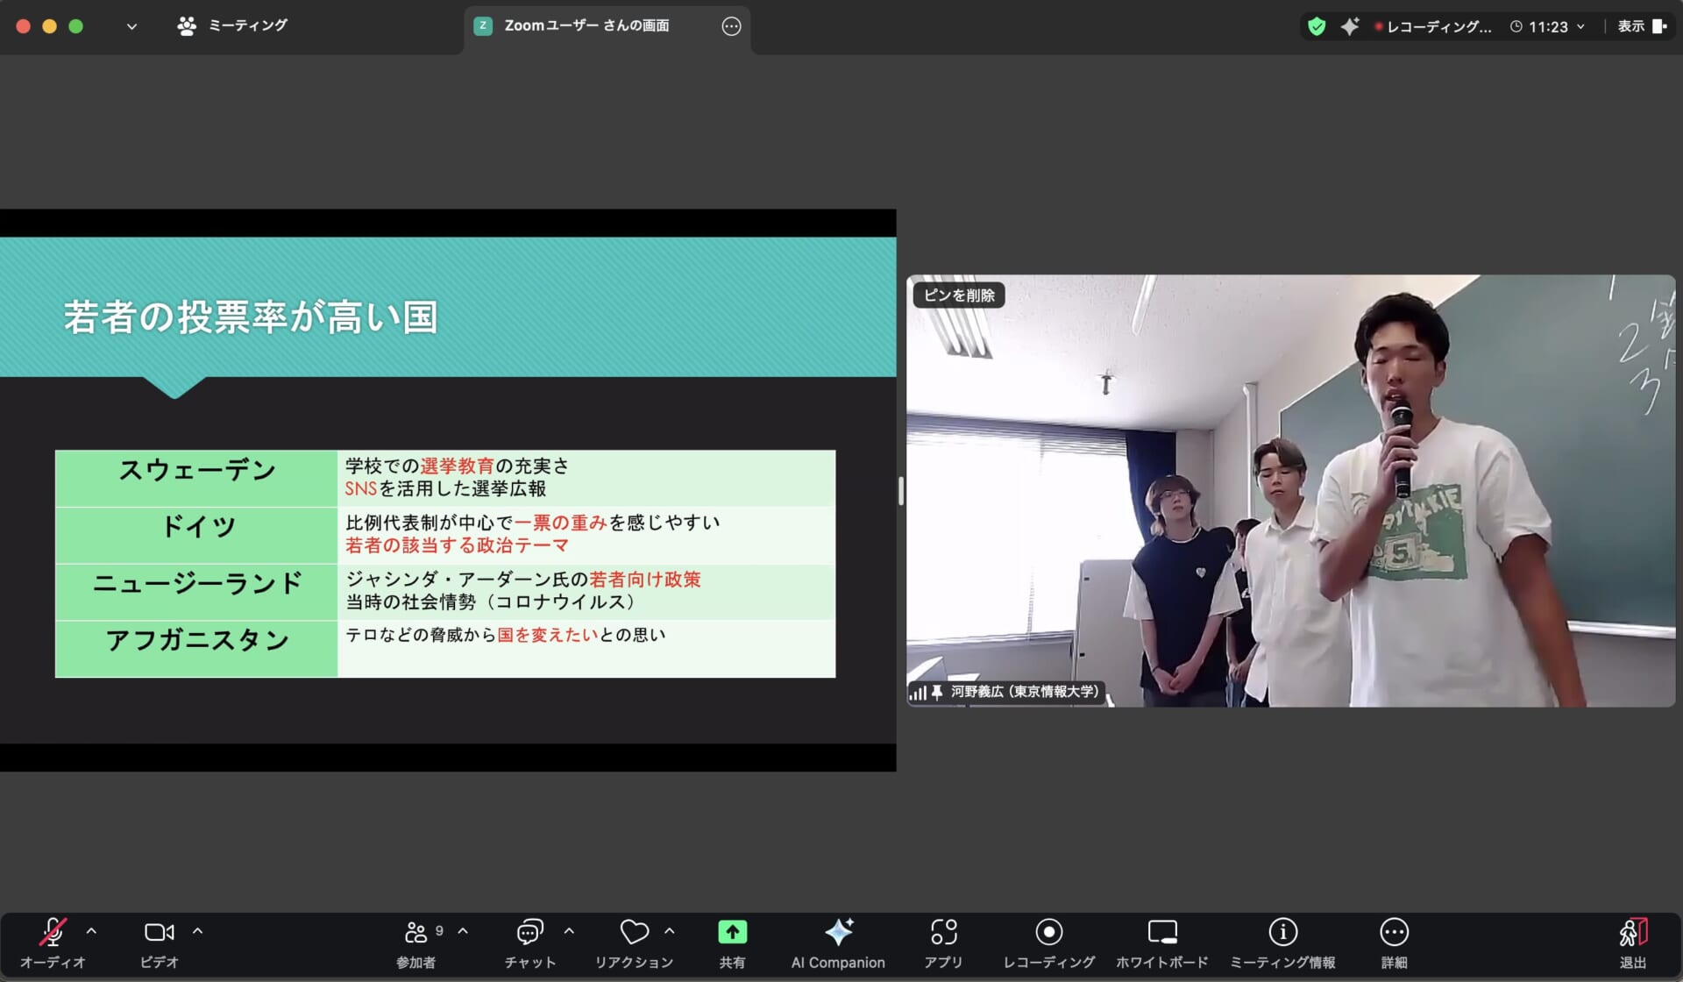Toggle the video camera on

pos(159,932)
